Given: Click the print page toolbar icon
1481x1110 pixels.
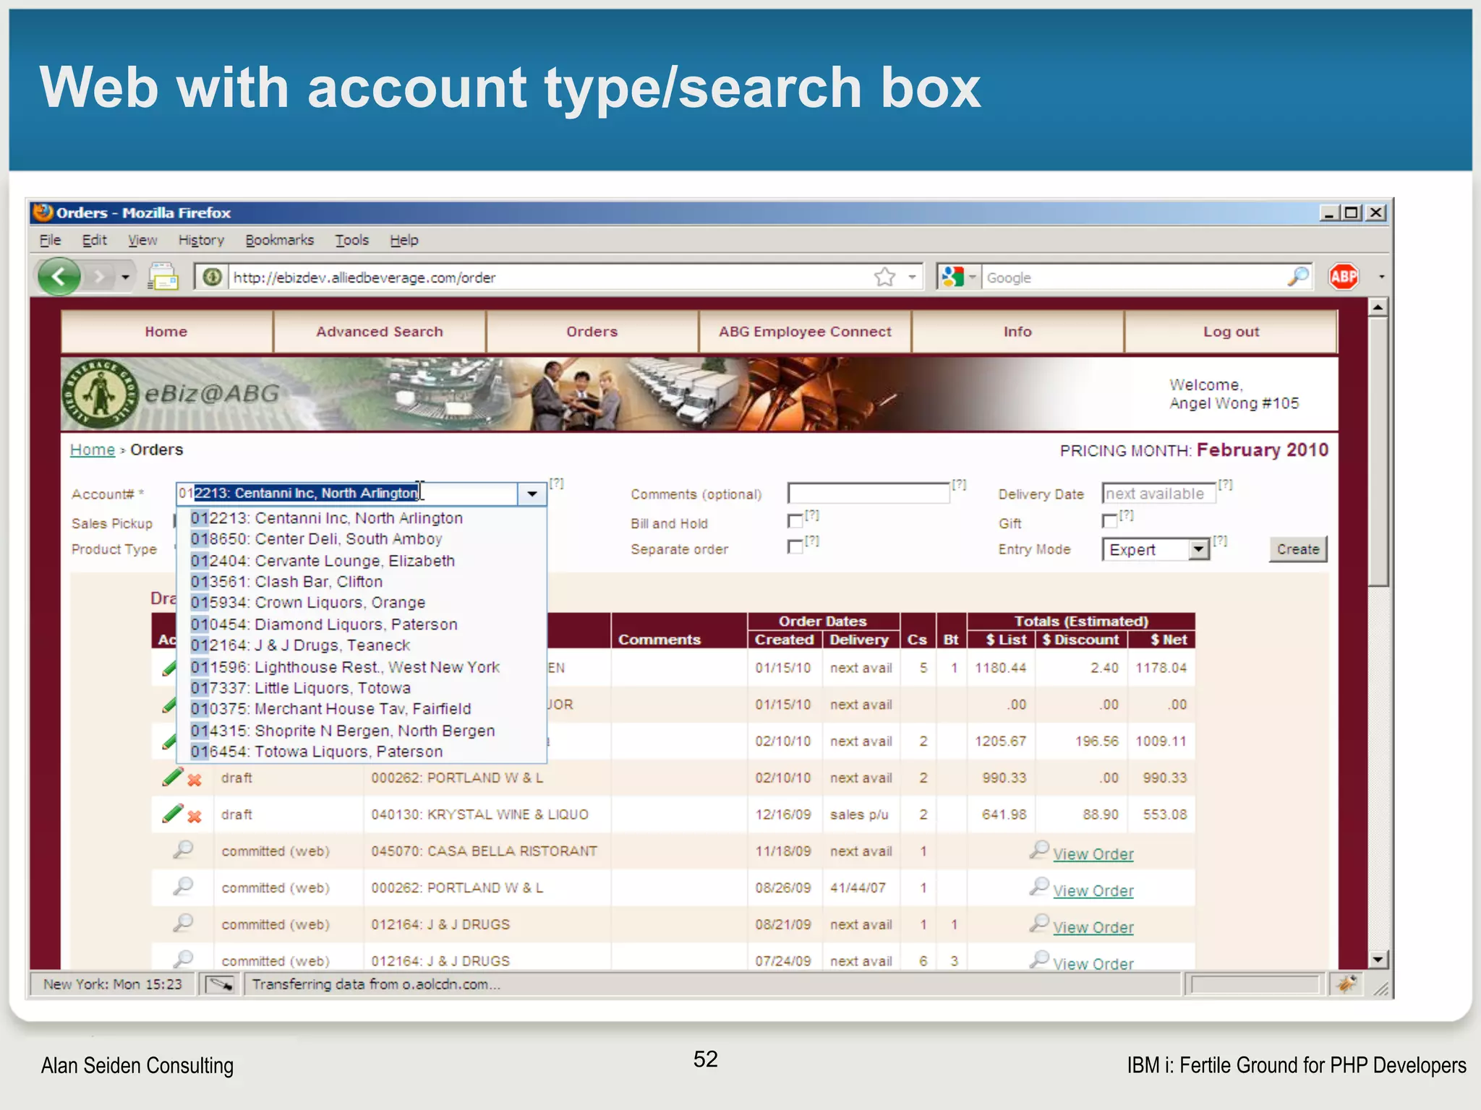Looking at the screenshot, I should coord(163,277).
